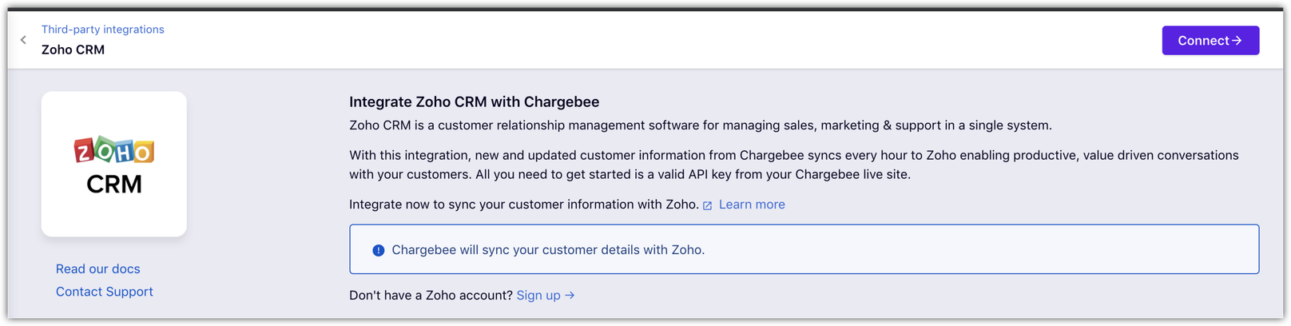Viewport: 1291px width, 326px height.
Task: Click the blue info icon in banner
Action: pos(379,250)
